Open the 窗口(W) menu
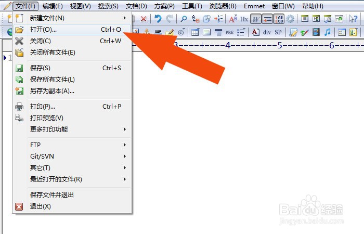 pos(283,6)
